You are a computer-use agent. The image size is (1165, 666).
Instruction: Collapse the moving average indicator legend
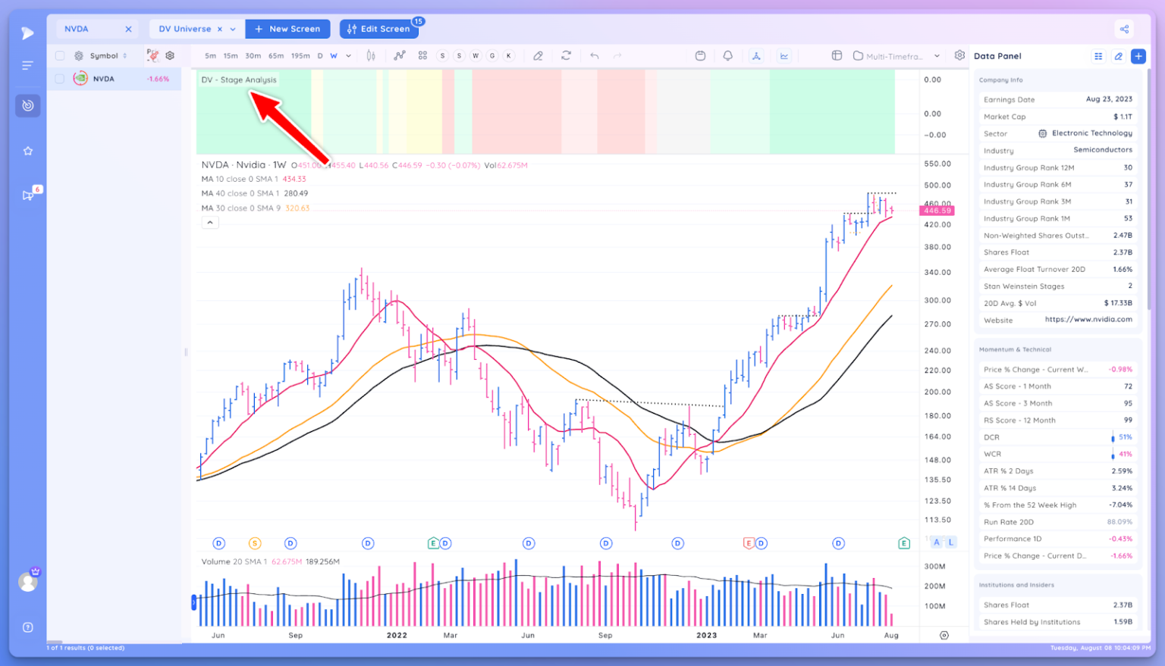pyautogui.click(x=210, y=223)
